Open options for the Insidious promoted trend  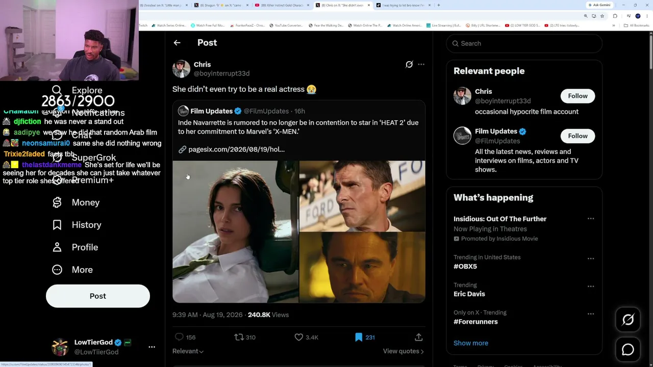[591, 219]
